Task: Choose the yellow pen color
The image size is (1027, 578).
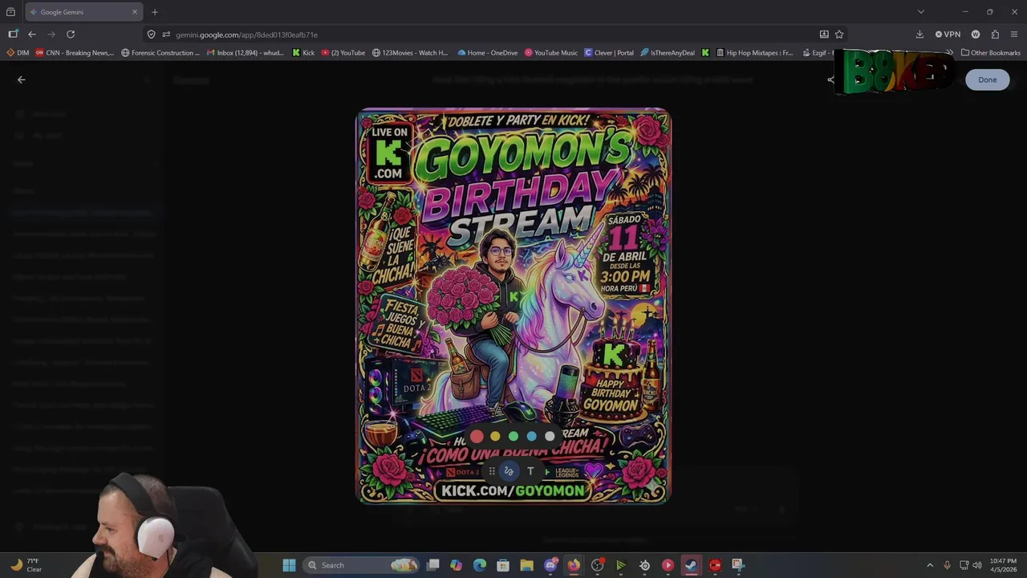Action: point(495,436)
